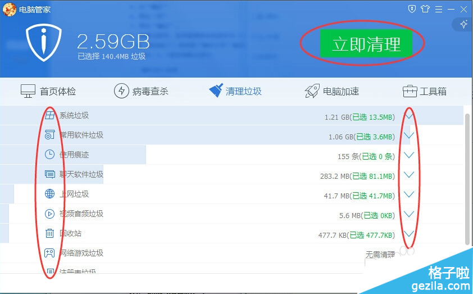Click the 回收站 label
The image size is (473, 294).
(x=70, y=233)
